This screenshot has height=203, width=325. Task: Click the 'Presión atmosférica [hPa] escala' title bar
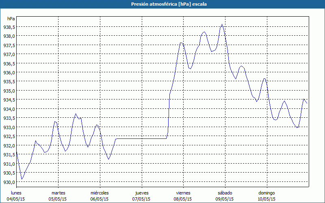(162, 4)
